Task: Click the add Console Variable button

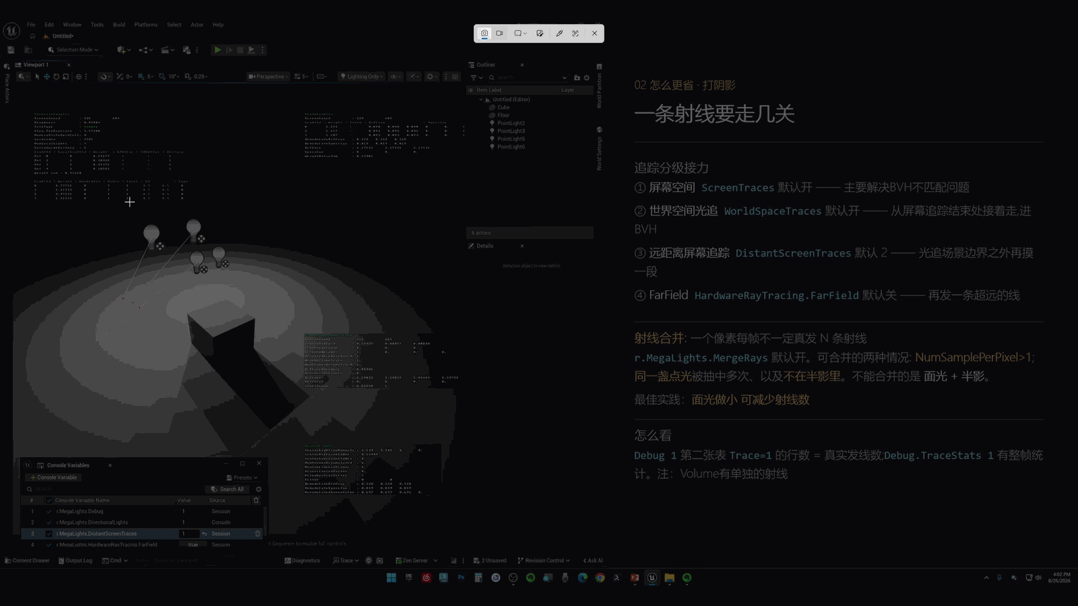Action: click(54, 477)
